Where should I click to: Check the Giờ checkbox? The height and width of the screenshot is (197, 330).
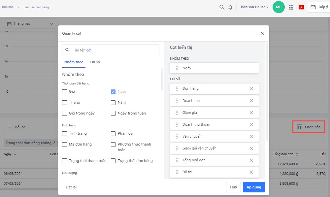point(65,91)
